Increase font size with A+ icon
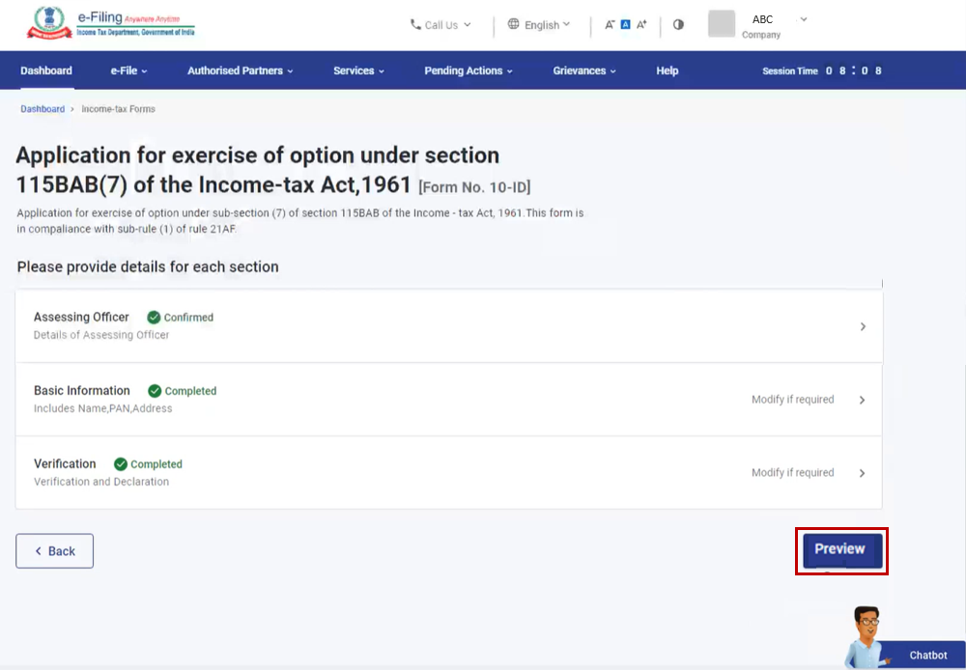Image resolution: width=966 pixels, height=670 pixels. 641,25
